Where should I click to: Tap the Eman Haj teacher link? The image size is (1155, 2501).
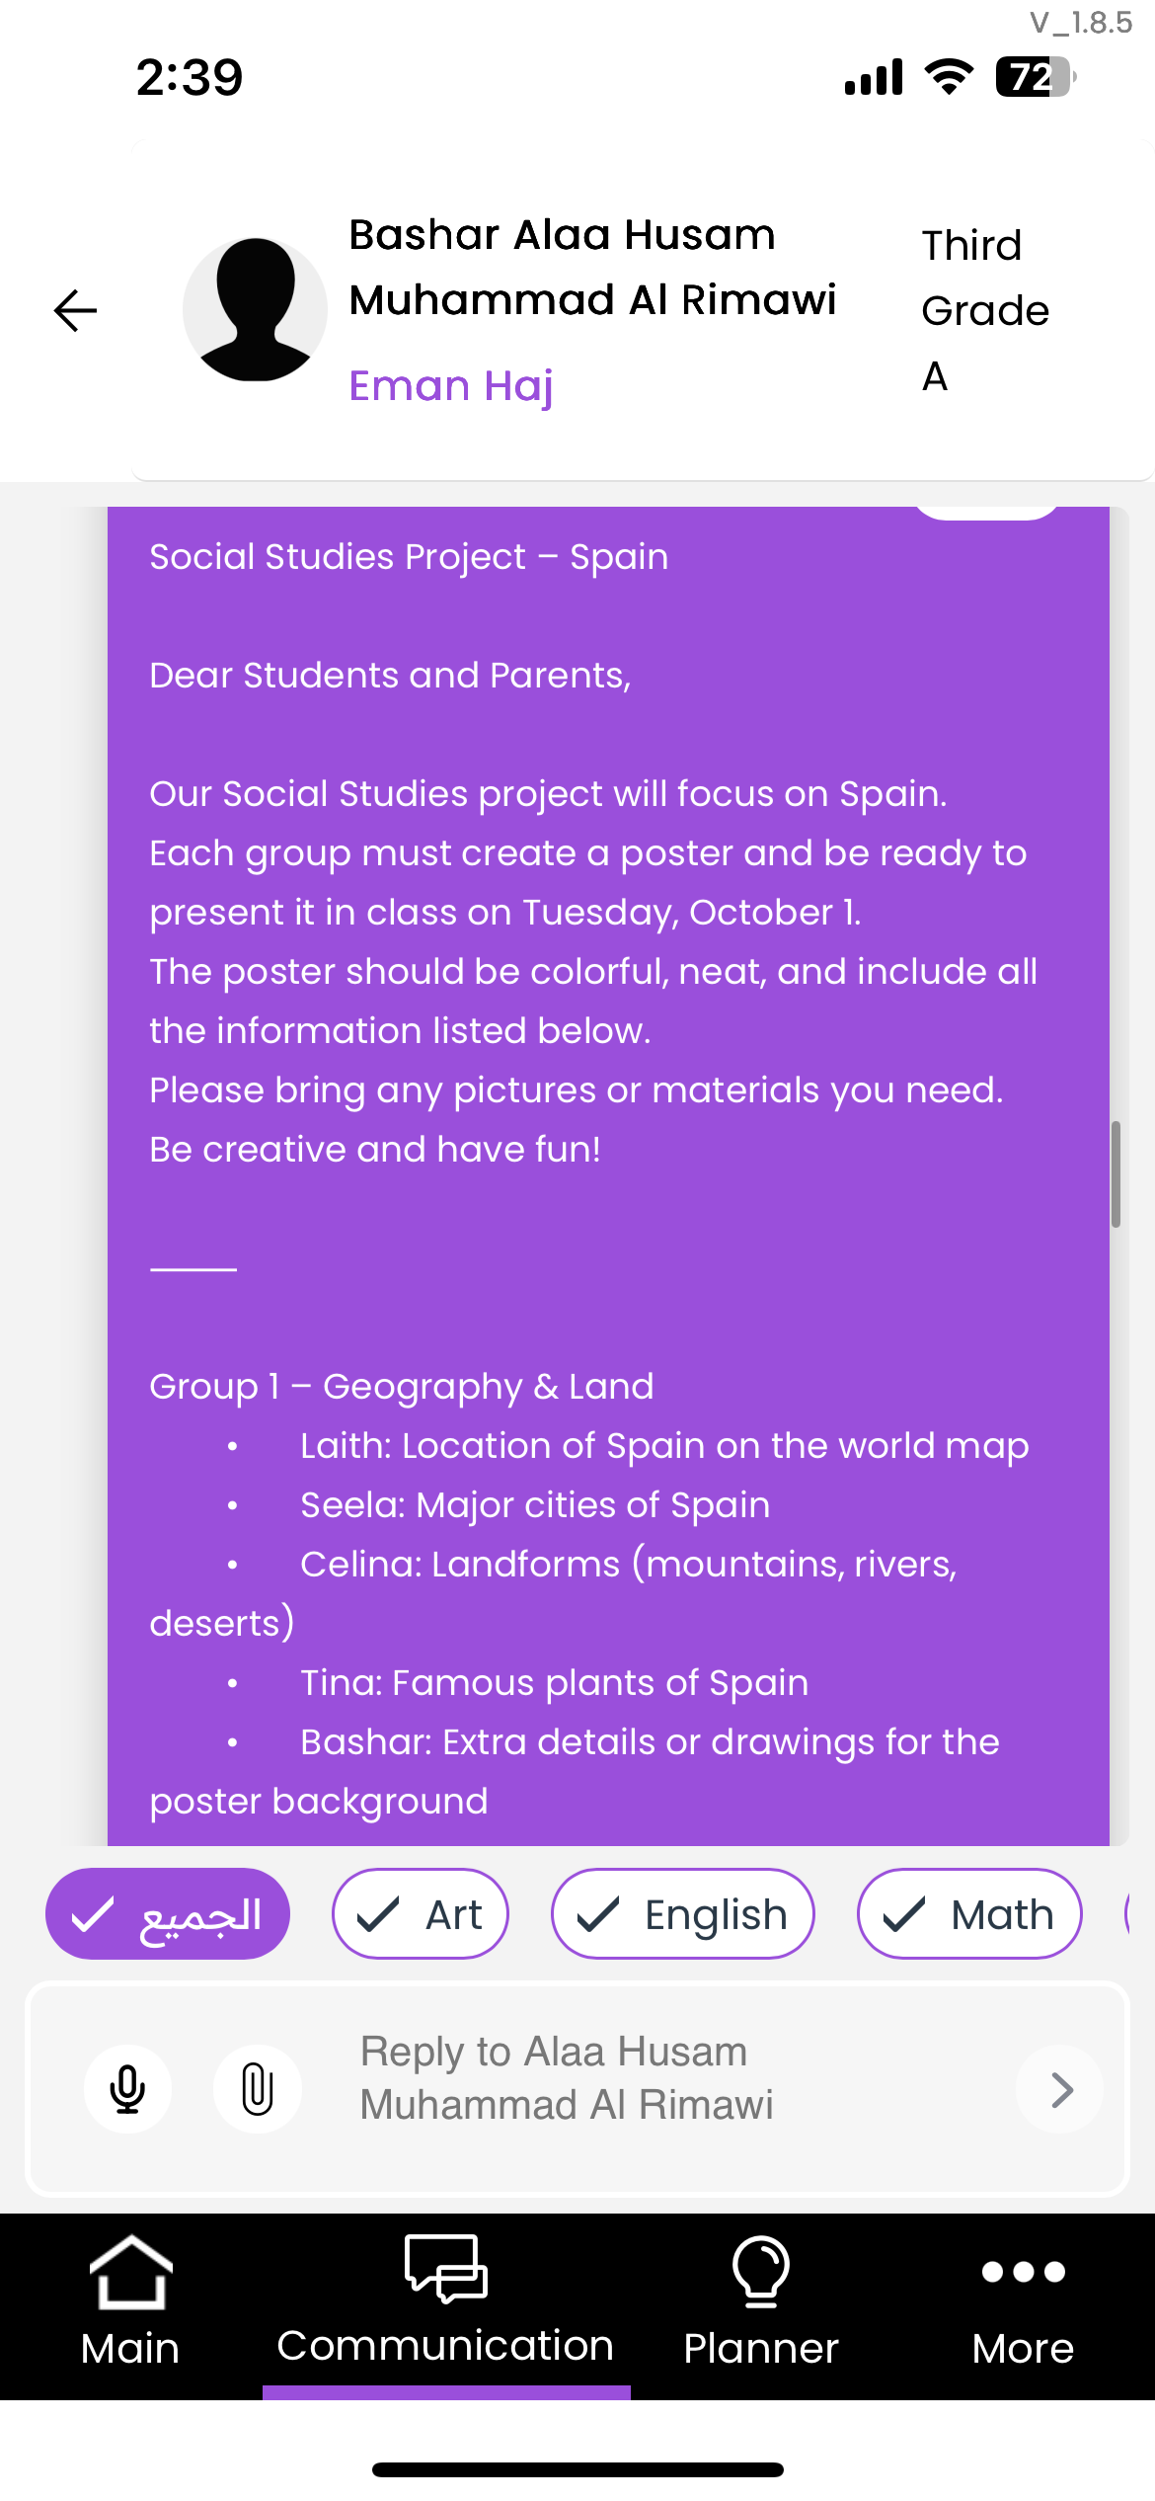click(x=451, y=385)
